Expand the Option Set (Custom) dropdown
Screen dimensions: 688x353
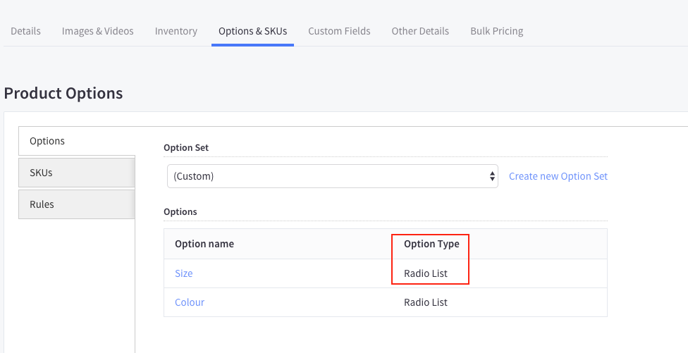coord(333,176)
